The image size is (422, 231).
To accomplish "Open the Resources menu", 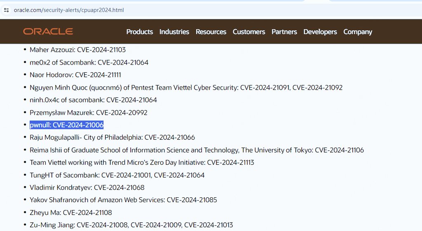I will pyautogui.click(x=211, y=32).
